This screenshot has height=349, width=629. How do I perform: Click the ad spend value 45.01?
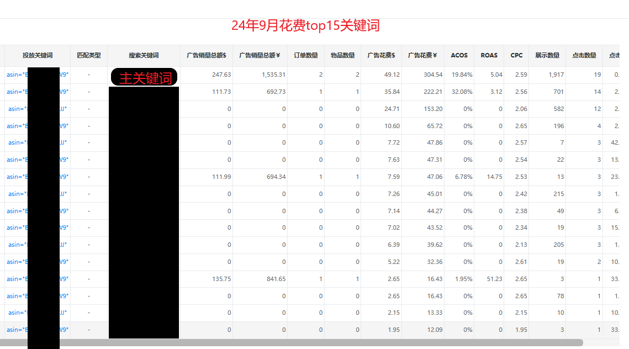(x=435, y=194)
